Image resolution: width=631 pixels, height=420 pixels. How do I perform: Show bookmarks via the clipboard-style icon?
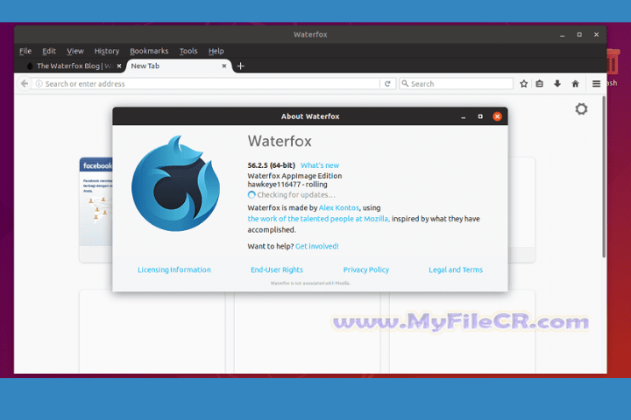point(540,84)
